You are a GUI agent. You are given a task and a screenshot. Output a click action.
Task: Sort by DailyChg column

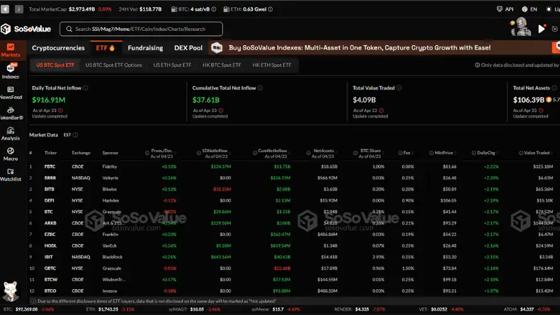click(485, 153)
